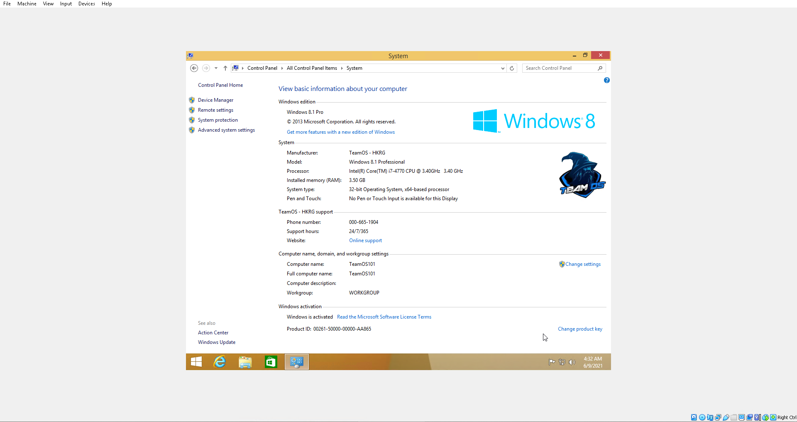Open the Help menu
The image size is (797, 422).
coord(107,4)
